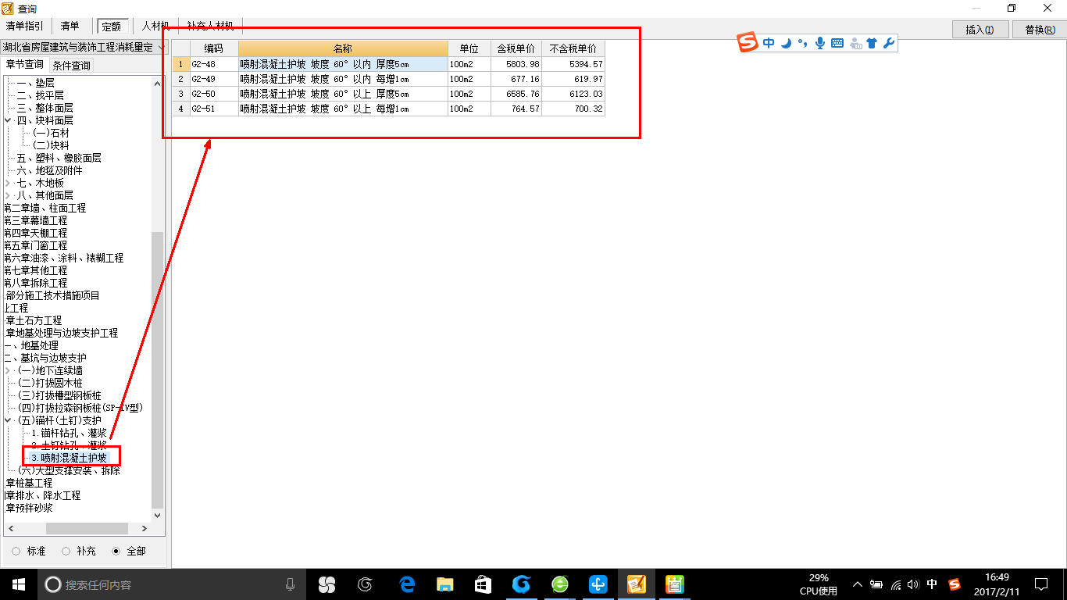This screenshot has width=1067, height=600.
Task: Click the Sogou moon icon
Action: [x=787, y=43]
